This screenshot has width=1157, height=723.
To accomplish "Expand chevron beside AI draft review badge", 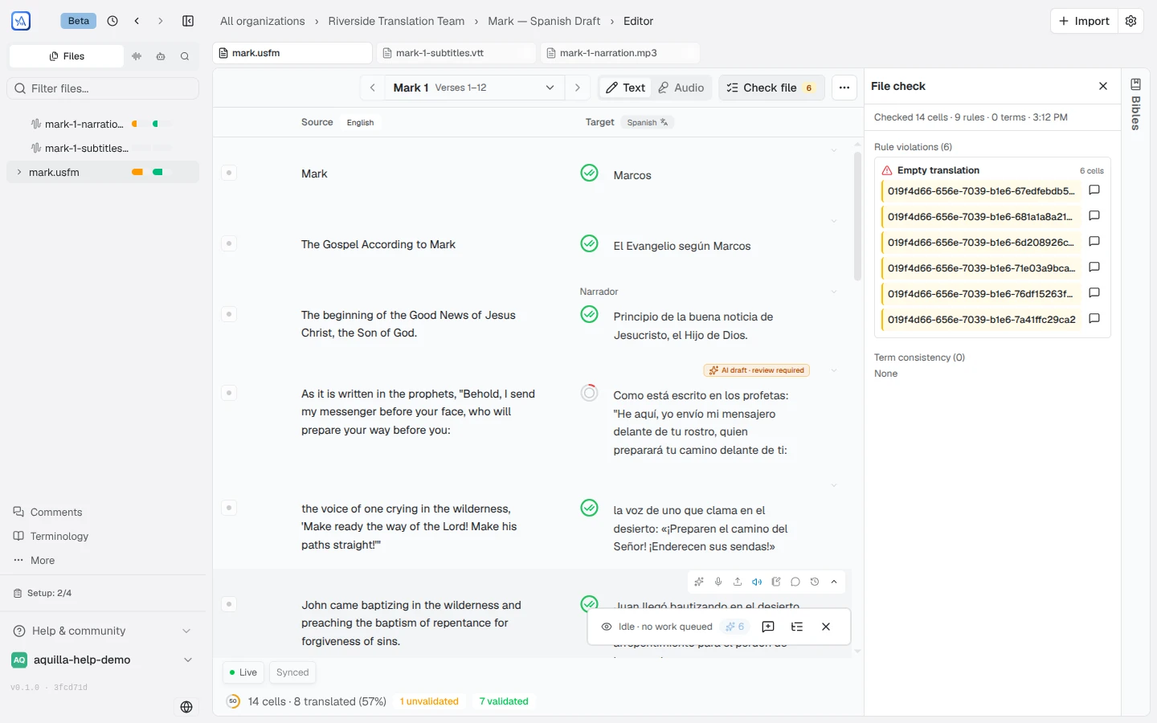I will (834, 370).
